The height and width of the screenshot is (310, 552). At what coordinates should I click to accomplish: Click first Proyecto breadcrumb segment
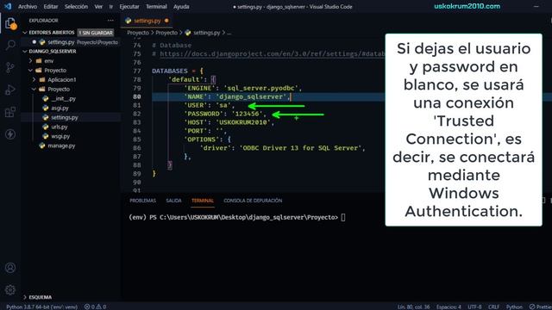(x=138, y=33)
